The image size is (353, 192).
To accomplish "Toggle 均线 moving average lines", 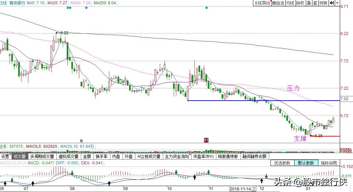I will 290,3.
